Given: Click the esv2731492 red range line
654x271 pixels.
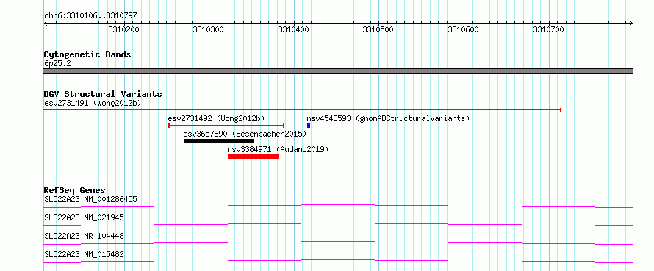Looking at the screenshot, I should 226,125.
